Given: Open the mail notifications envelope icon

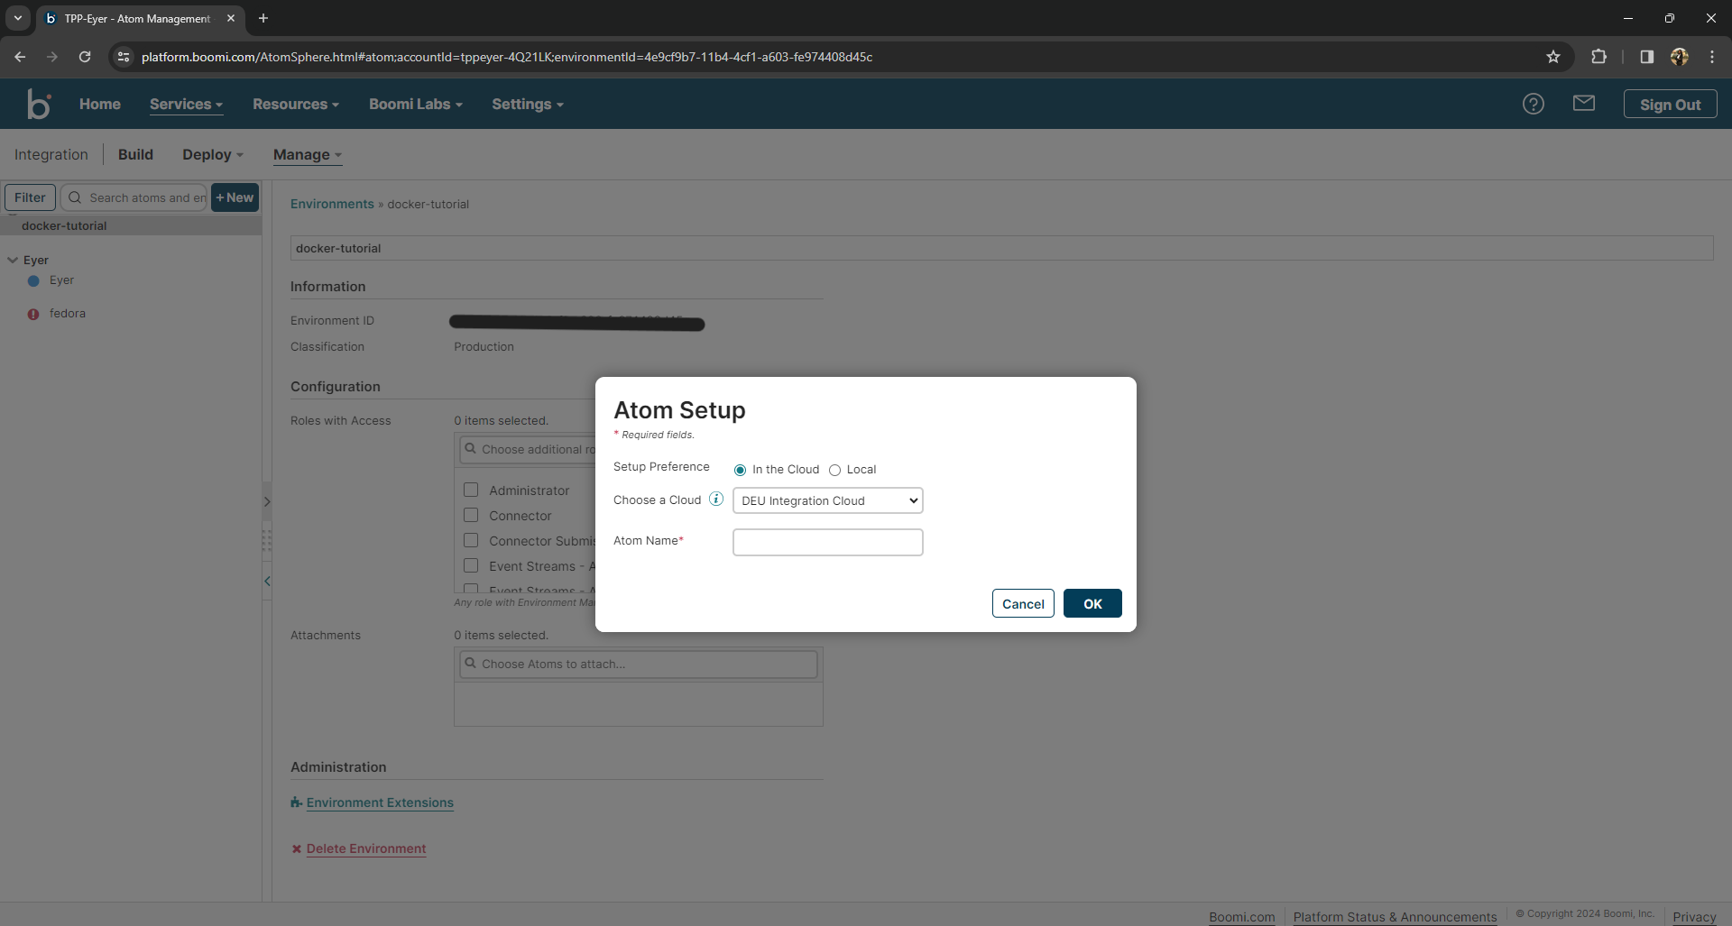Looking at the screenshot, I should click(1584, 103).
